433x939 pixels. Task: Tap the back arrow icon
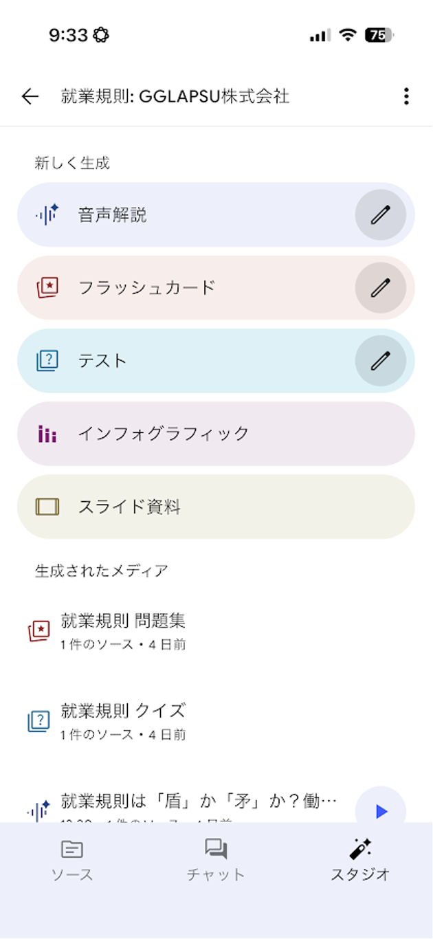tap(30, 97)
